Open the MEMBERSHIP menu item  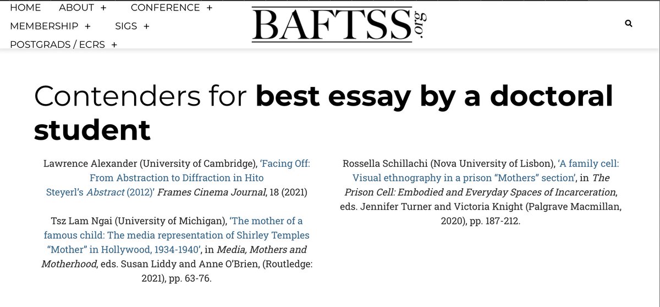pyautogui.click(x=44, y=26)
